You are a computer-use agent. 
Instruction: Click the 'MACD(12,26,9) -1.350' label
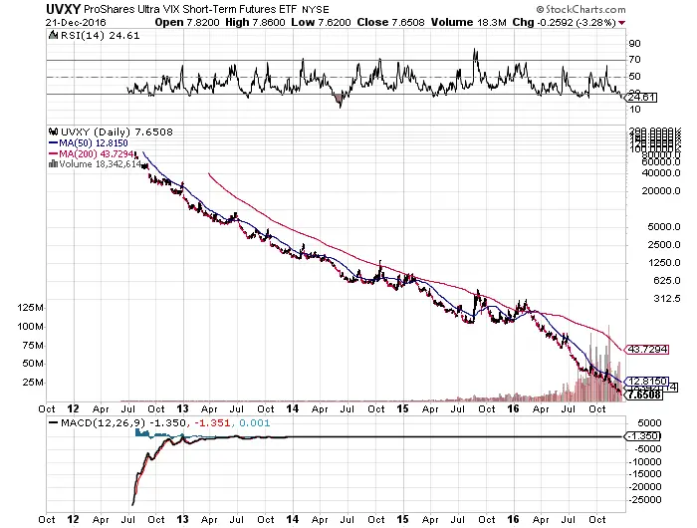124,422
